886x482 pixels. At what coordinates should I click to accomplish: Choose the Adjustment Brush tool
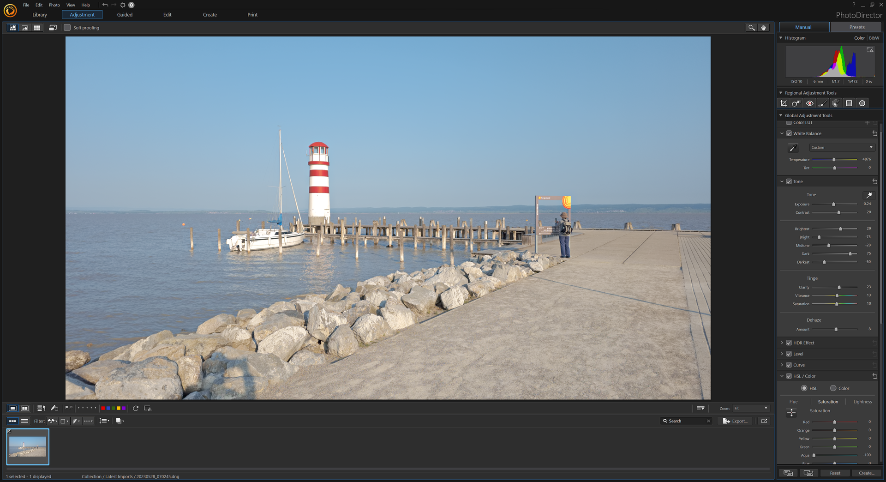click(823, 103)
